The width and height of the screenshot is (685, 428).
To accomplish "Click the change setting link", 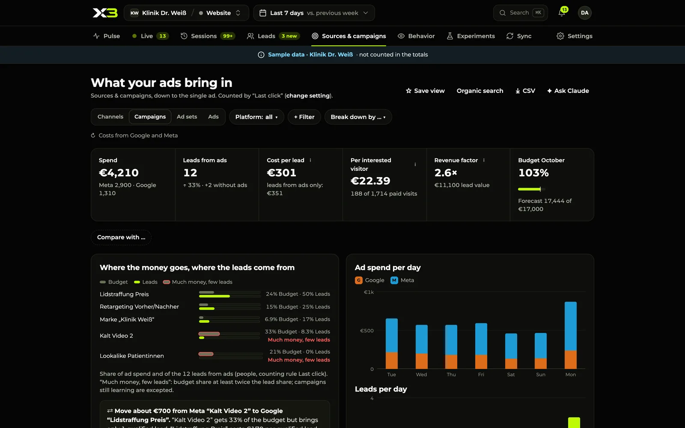I will pyautogui.click(x=308, y=95).
